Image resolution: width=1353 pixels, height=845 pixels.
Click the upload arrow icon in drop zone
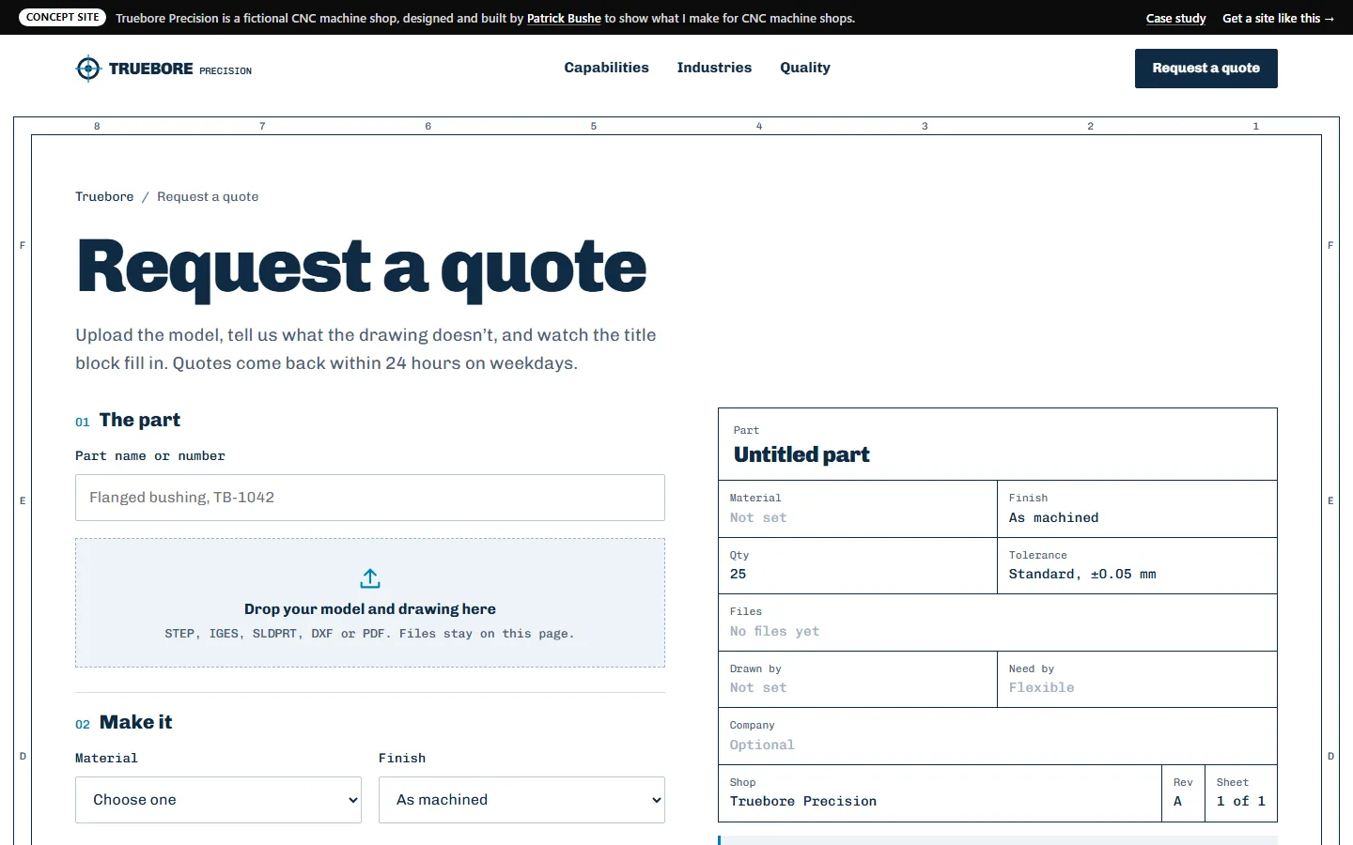pos(370,578)
